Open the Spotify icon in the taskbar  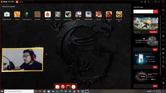(x=57, y=91)
